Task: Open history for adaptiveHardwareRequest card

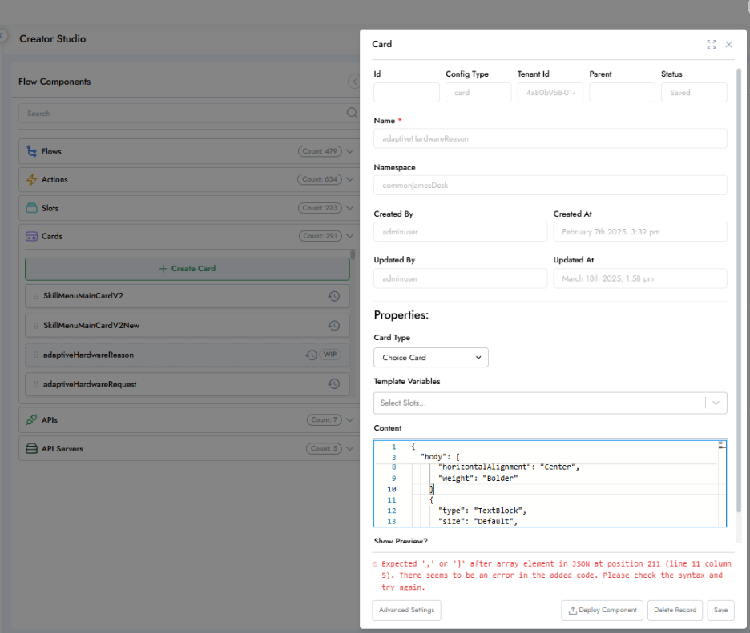Action: point(334,383)
